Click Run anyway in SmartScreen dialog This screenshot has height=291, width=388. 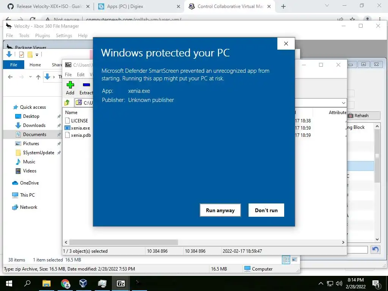pyautogui.click(x=220, y=210)
